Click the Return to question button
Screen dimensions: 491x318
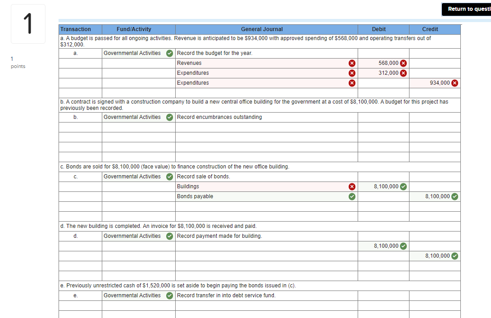[468, 9]
